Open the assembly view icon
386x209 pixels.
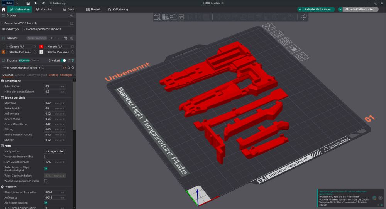tap(304, 17)
